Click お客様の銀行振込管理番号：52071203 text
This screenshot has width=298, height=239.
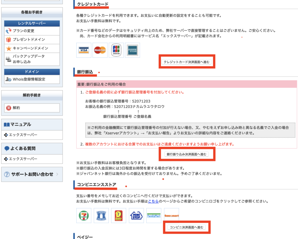coord(118,101)
